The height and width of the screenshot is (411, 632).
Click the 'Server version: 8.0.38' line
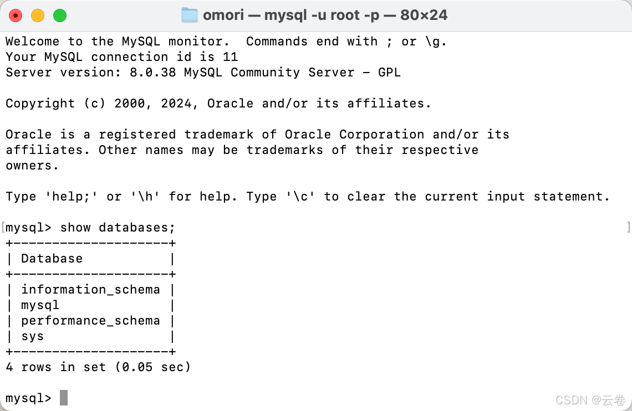[203, 73]
